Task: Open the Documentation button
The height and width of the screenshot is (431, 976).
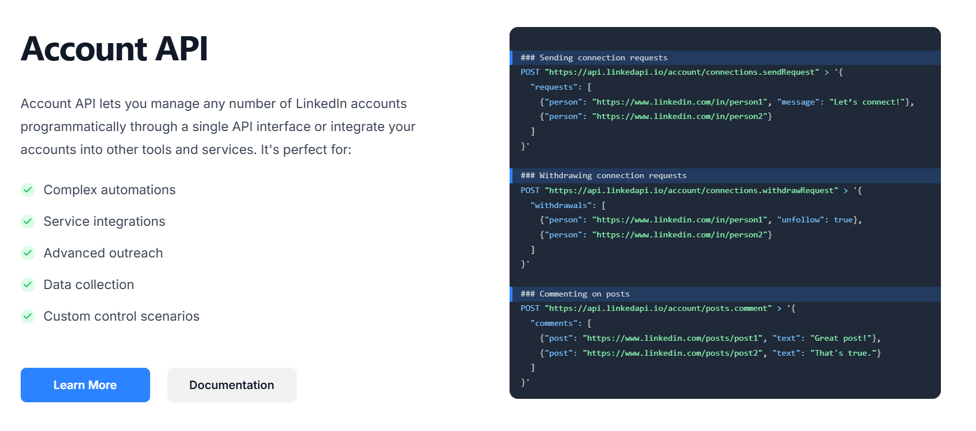Action: (232, 385)
